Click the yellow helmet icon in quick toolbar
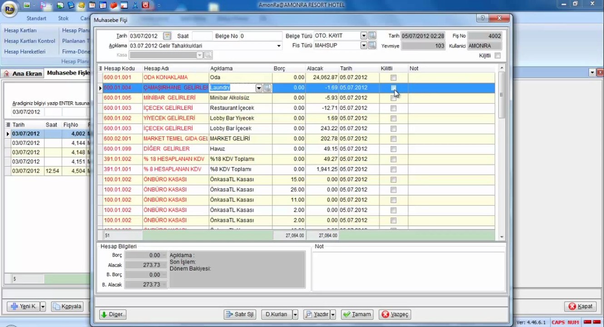 [81, 5]
